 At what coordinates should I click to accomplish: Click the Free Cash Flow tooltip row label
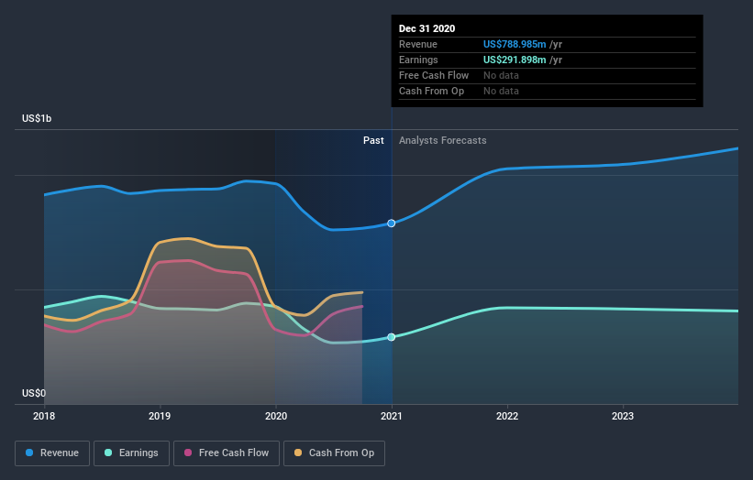coord(434,75)
